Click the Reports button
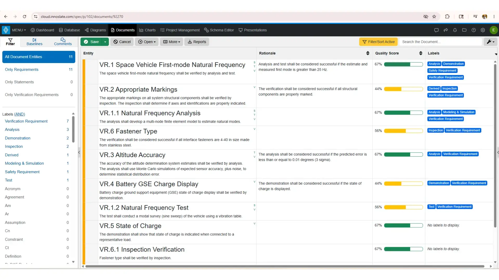Screen dimensions: 499x280 click(197, 42)
